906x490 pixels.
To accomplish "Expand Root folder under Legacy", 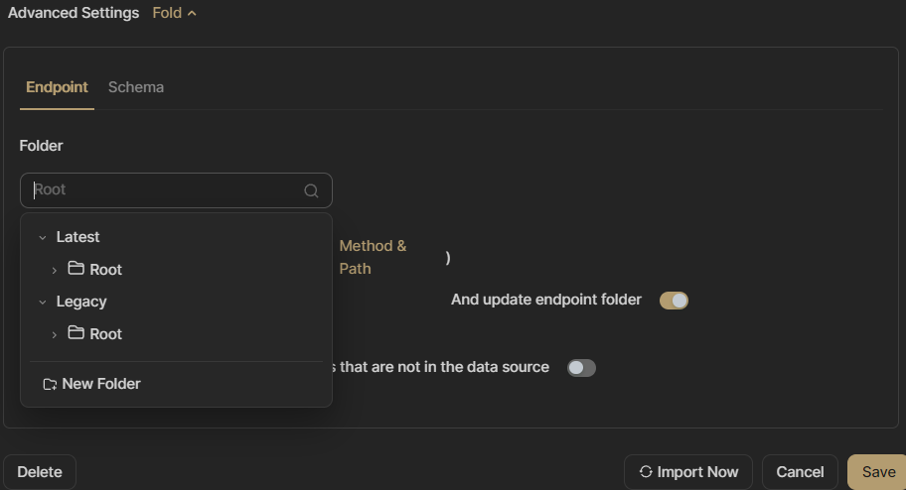I will coord(54,334).
